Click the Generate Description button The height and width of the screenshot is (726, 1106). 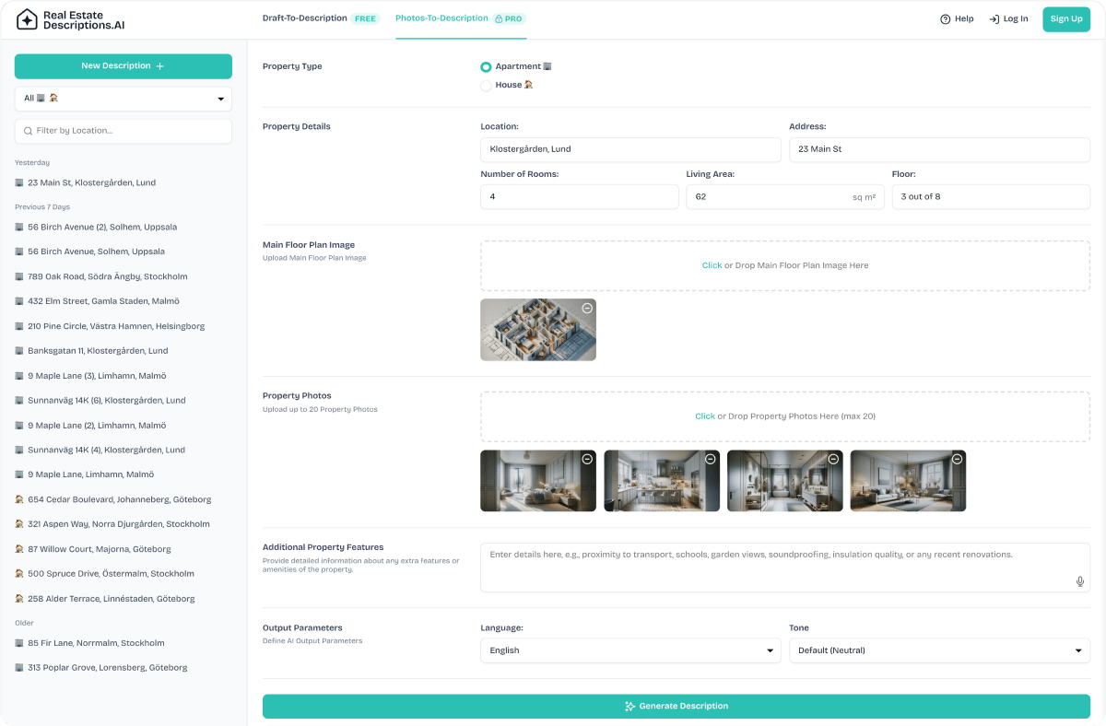(x=677, y=706)
